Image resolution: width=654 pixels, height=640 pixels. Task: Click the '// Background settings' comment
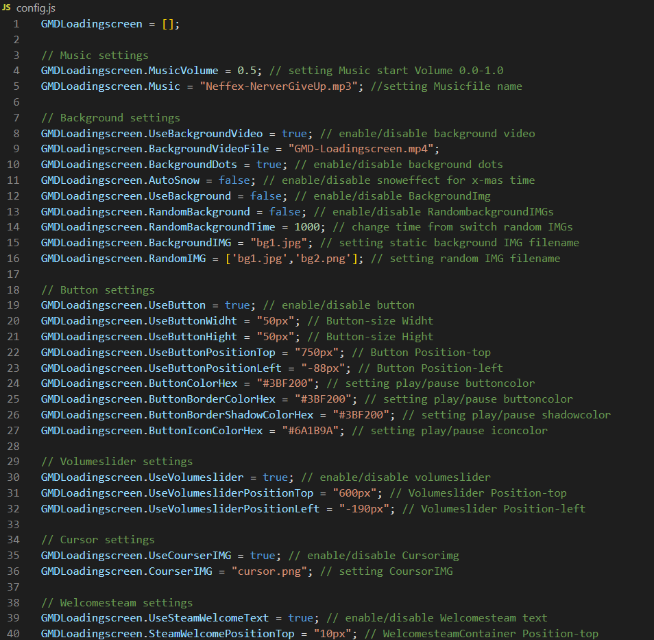click(110, 118)
